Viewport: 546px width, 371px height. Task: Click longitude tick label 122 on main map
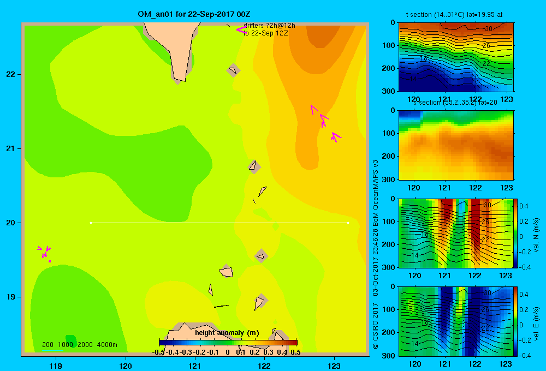tap(264, 366)
